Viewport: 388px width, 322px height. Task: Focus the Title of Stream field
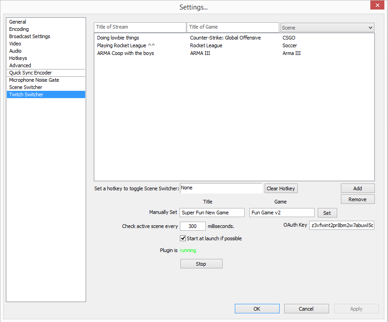(140, 27)
